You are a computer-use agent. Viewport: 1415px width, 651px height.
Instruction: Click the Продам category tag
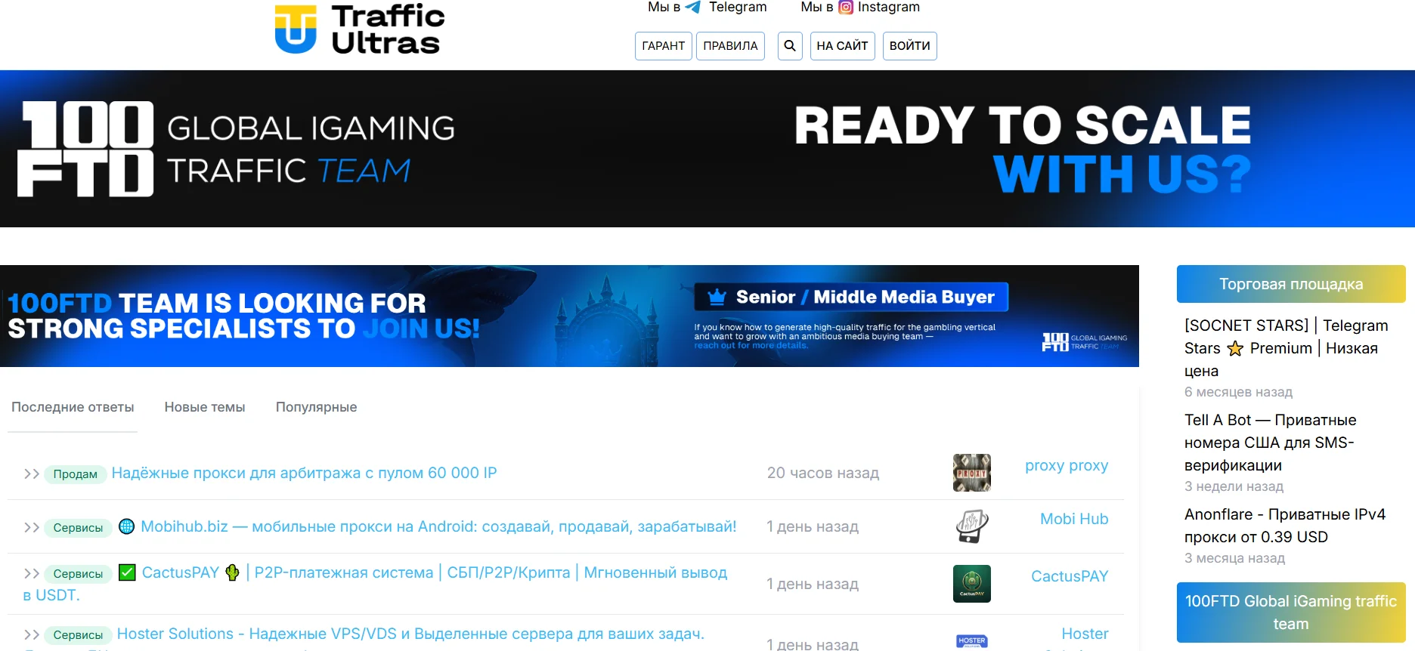click(76, 474)
